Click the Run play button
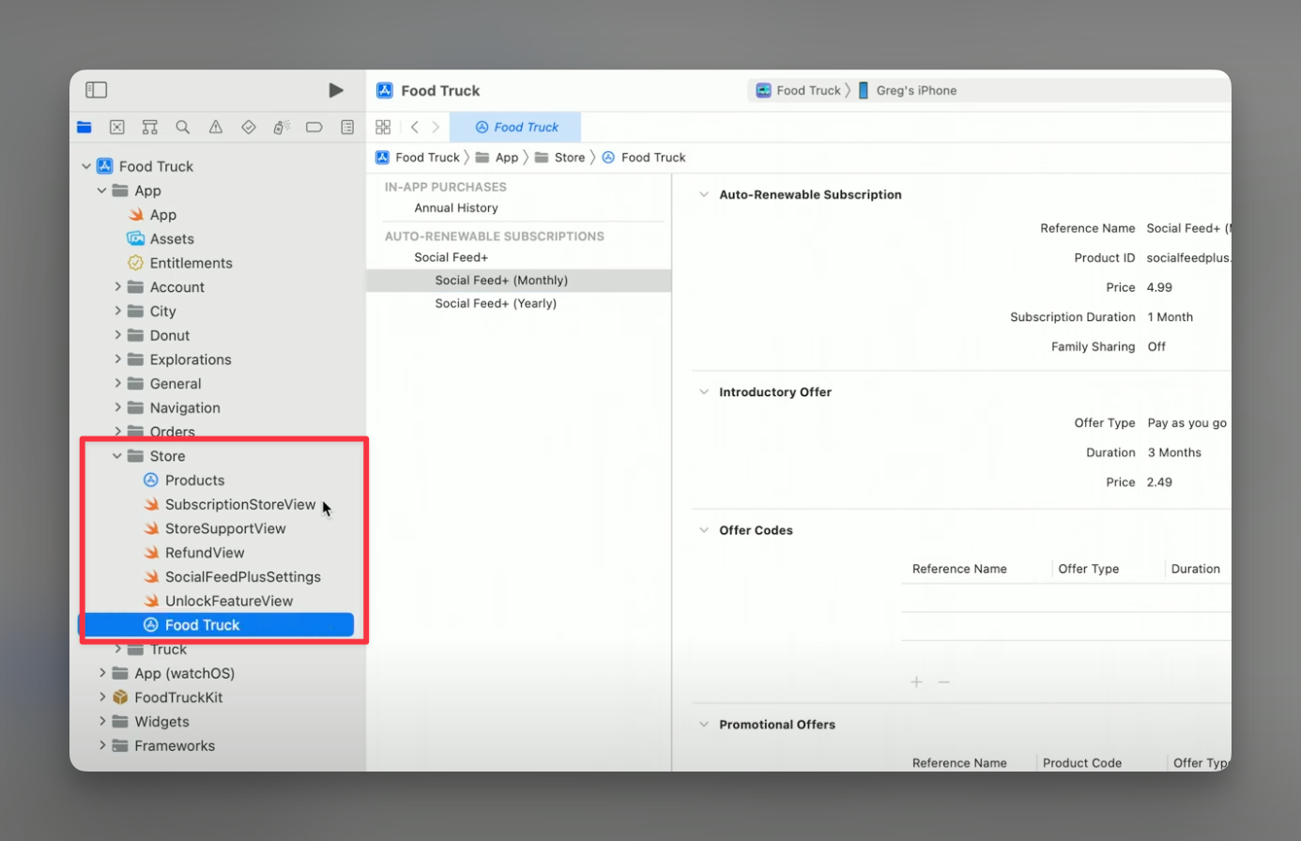1301x841 pixels. coord(336,90)
